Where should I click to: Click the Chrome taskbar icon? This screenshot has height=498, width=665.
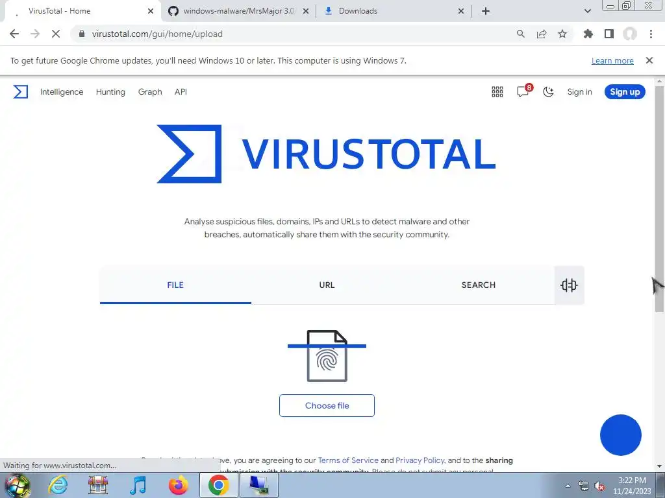(x=218, y=485)
